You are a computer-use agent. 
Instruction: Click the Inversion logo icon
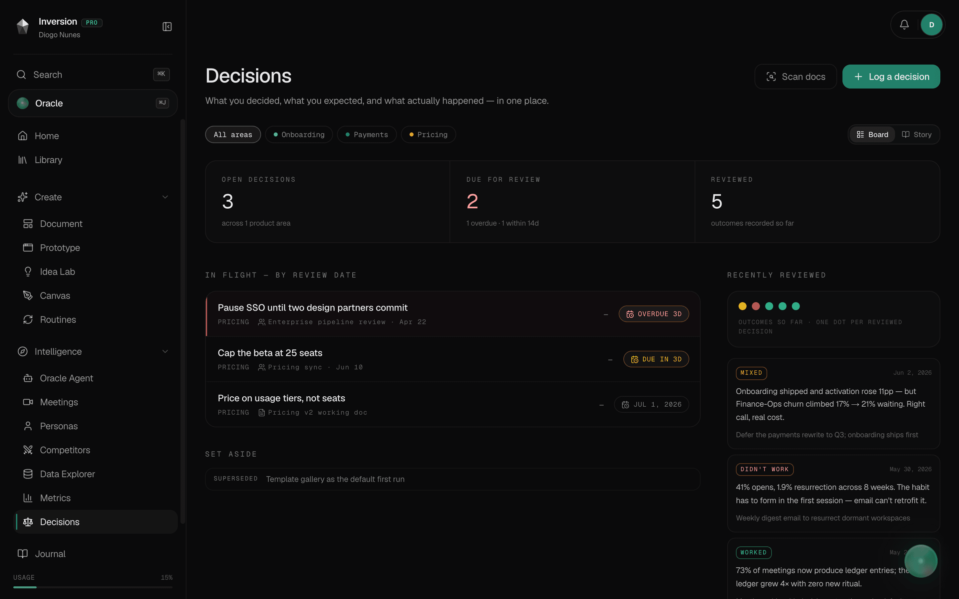coord(23,27)
